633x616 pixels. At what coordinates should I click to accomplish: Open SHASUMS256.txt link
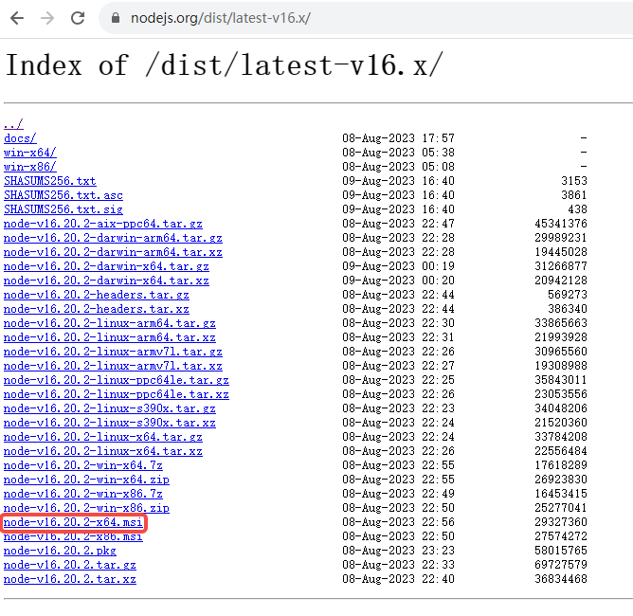(49, 181)
